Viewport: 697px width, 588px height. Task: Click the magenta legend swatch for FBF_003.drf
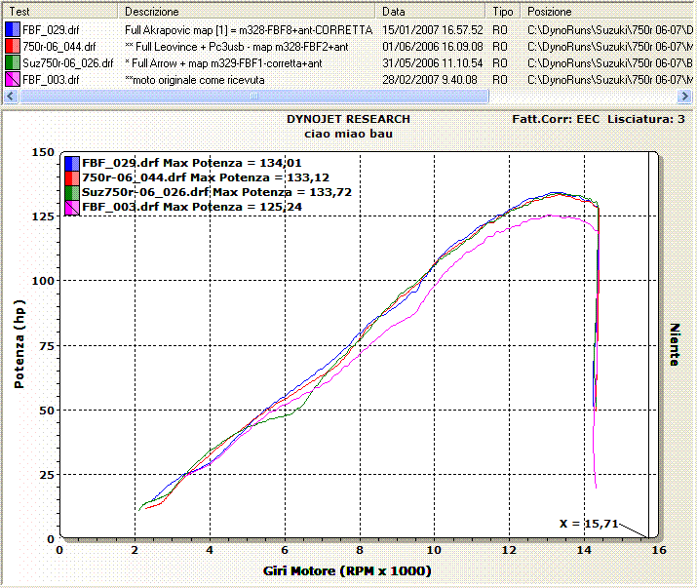pyautogui.click(x=71, y=207)
